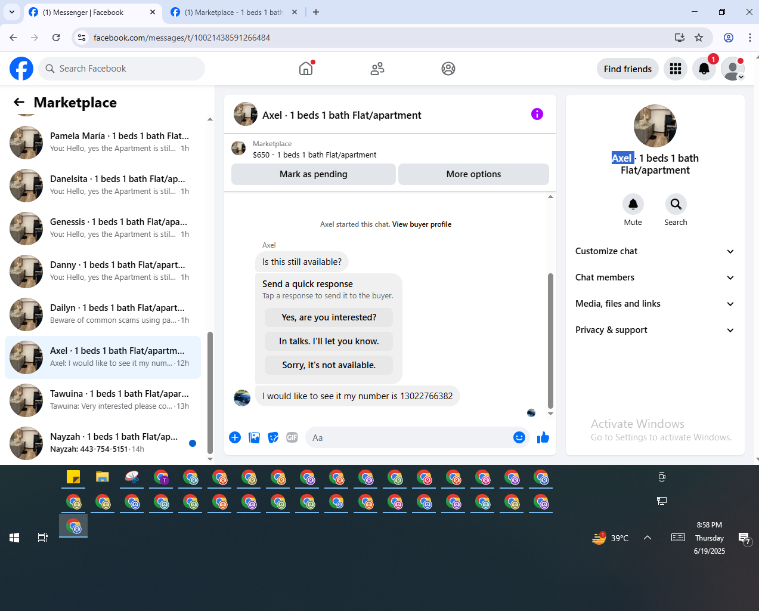759x611 pixels.
Task: Open Danelsita conversation
Action: (103, 186)
